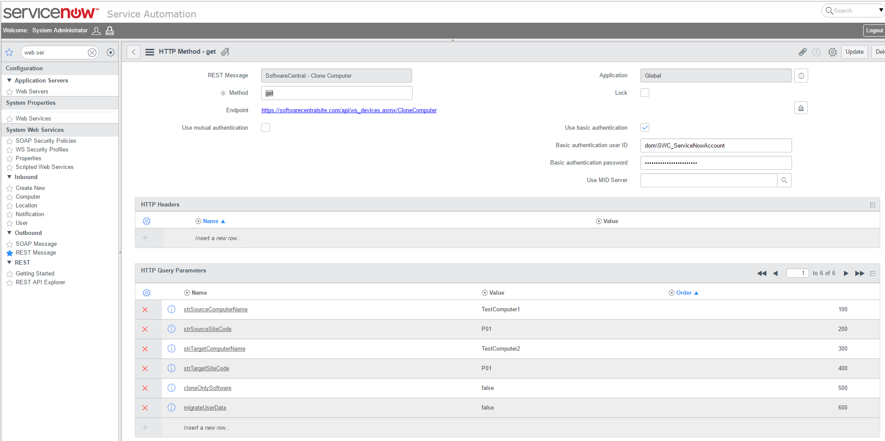Open the form settings gear icon
Viewport: 885px width, 441px height.
pos(832,52)
